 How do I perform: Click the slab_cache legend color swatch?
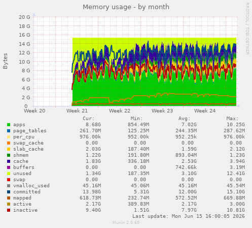tap(9, 149)
